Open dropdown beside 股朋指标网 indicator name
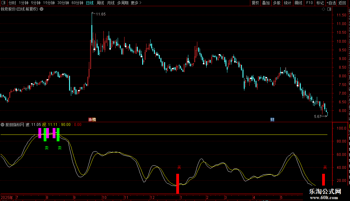Screen dimensions: 350x201 [x=2, y=125]
